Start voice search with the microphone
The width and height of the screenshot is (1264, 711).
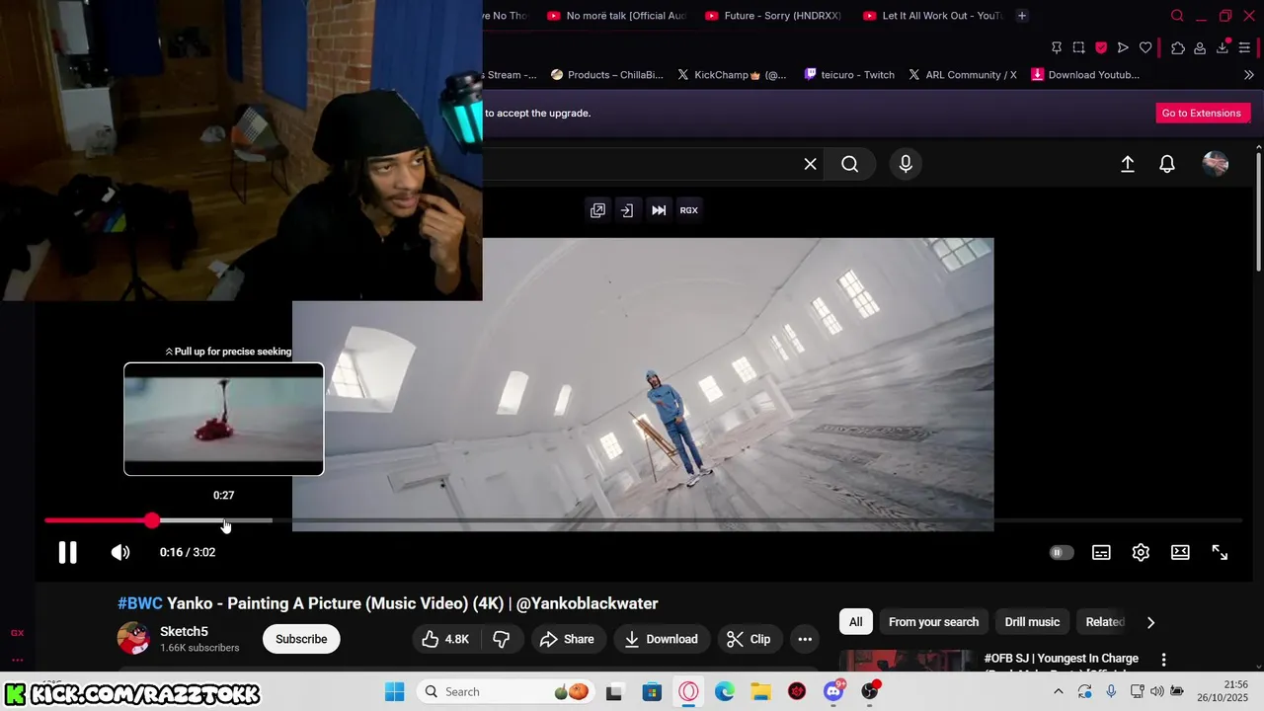point(906,164)
